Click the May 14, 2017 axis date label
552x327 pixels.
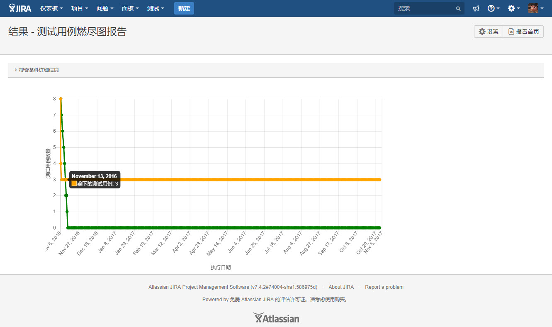(218, 243)
